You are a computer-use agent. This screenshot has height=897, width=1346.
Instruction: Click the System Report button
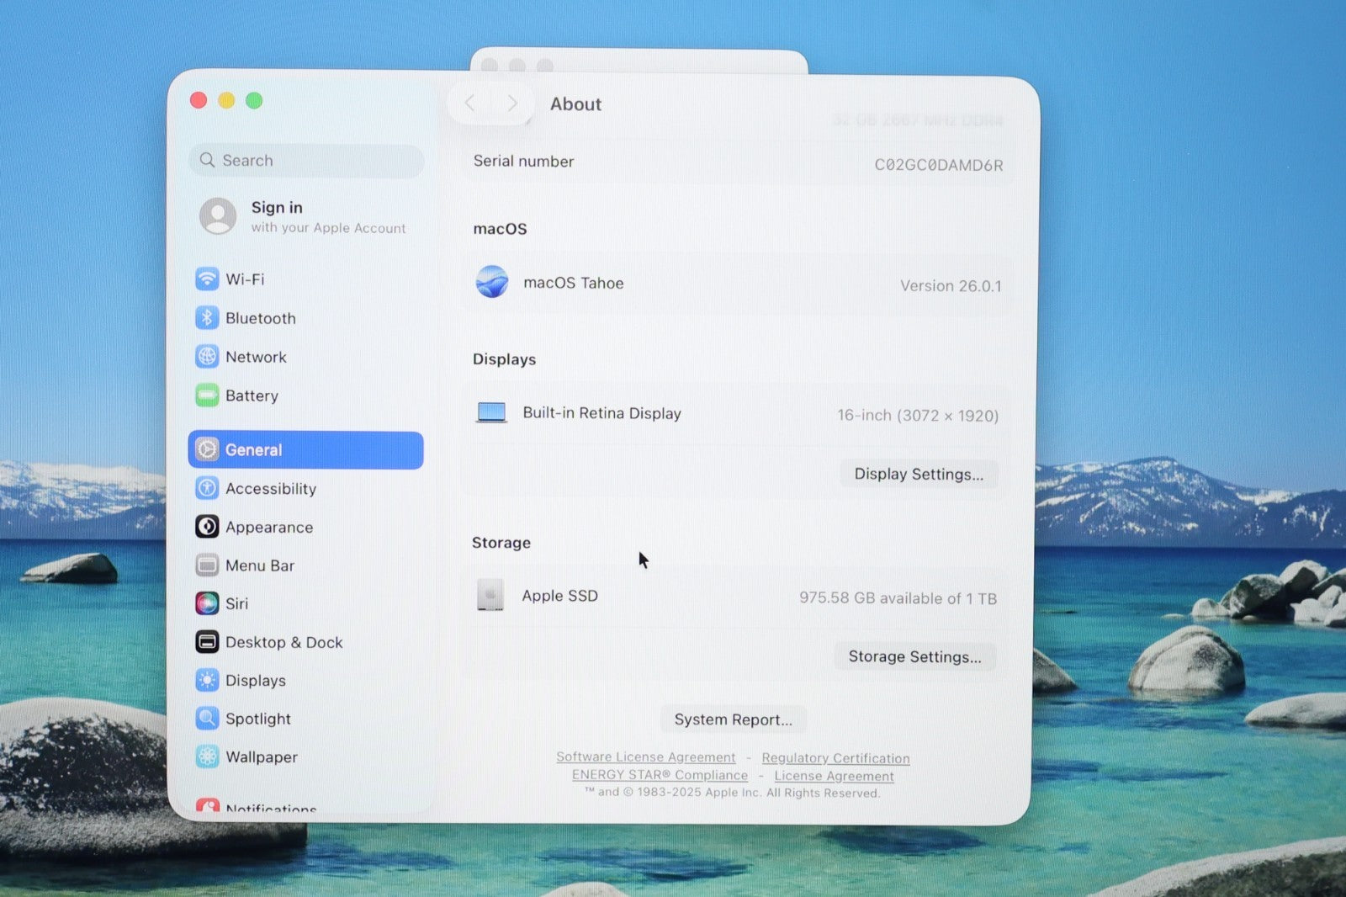click(733, 719)
